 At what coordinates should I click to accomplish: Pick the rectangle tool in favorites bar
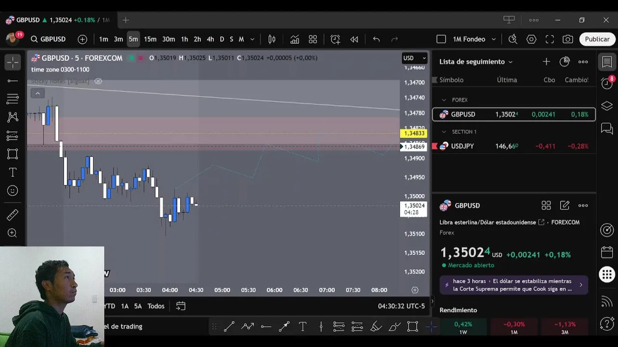pyautogui.click(x=413, y=327)
